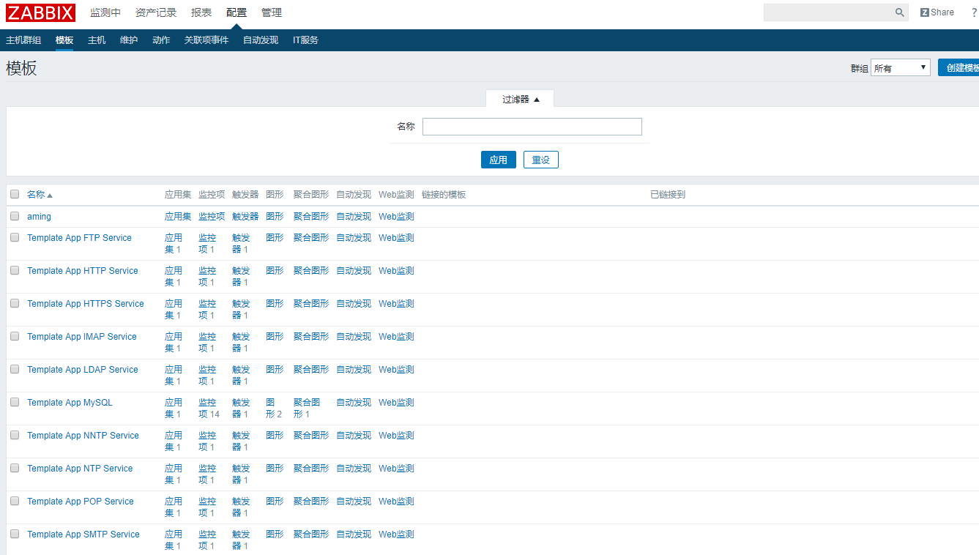Open Template App FTP Service
Screen dimensions: 979x555
pyautogui.click(x=80, y=238)
